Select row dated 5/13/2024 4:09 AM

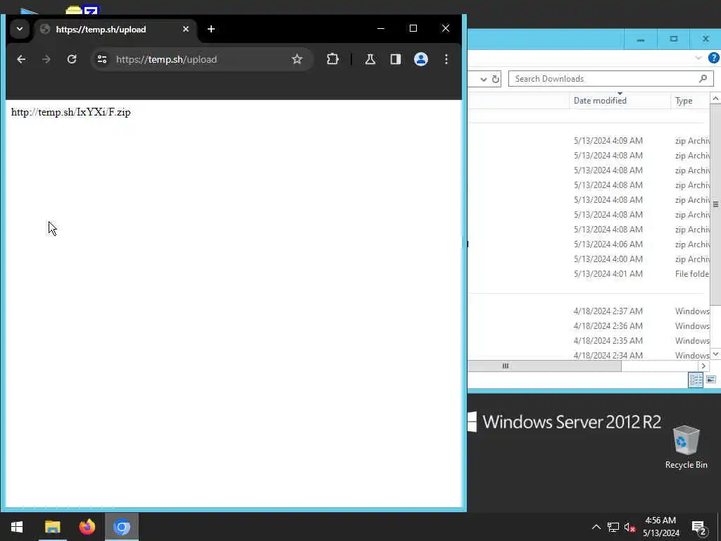click(x=589, y=141)
